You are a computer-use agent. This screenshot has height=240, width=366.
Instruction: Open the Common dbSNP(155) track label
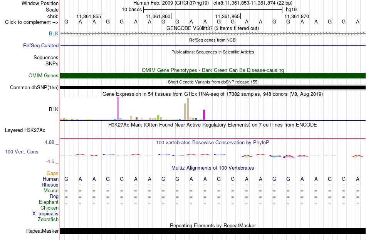point(34,87)
